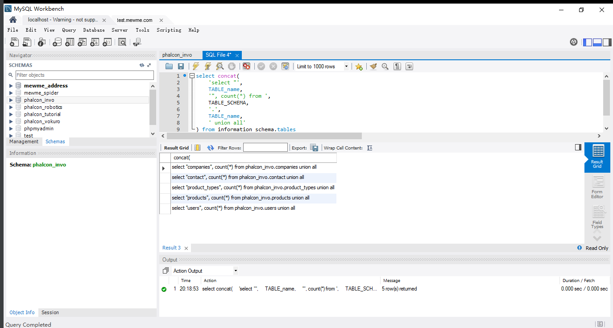Expand the phalcon_invo schema
The width and height of the screenshot is (613, 328).
pos(11,100)
